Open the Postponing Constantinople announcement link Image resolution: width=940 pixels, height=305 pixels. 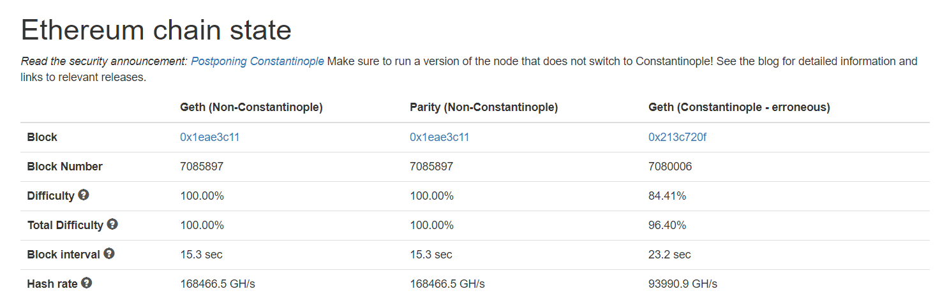(x=257, y=61)
